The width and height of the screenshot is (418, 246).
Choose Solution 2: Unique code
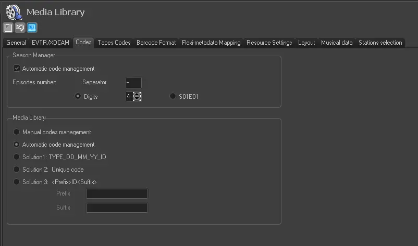coord(17,170)
